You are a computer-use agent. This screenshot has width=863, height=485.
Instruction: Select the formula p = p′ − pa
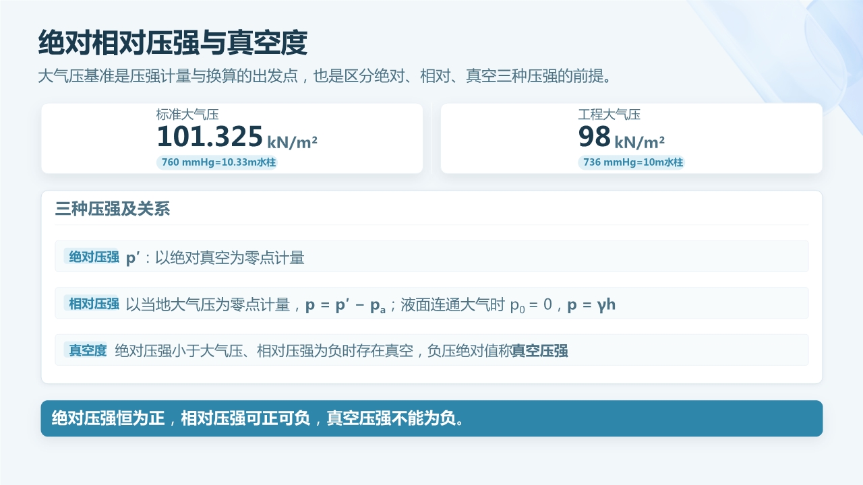coord(345,305)
